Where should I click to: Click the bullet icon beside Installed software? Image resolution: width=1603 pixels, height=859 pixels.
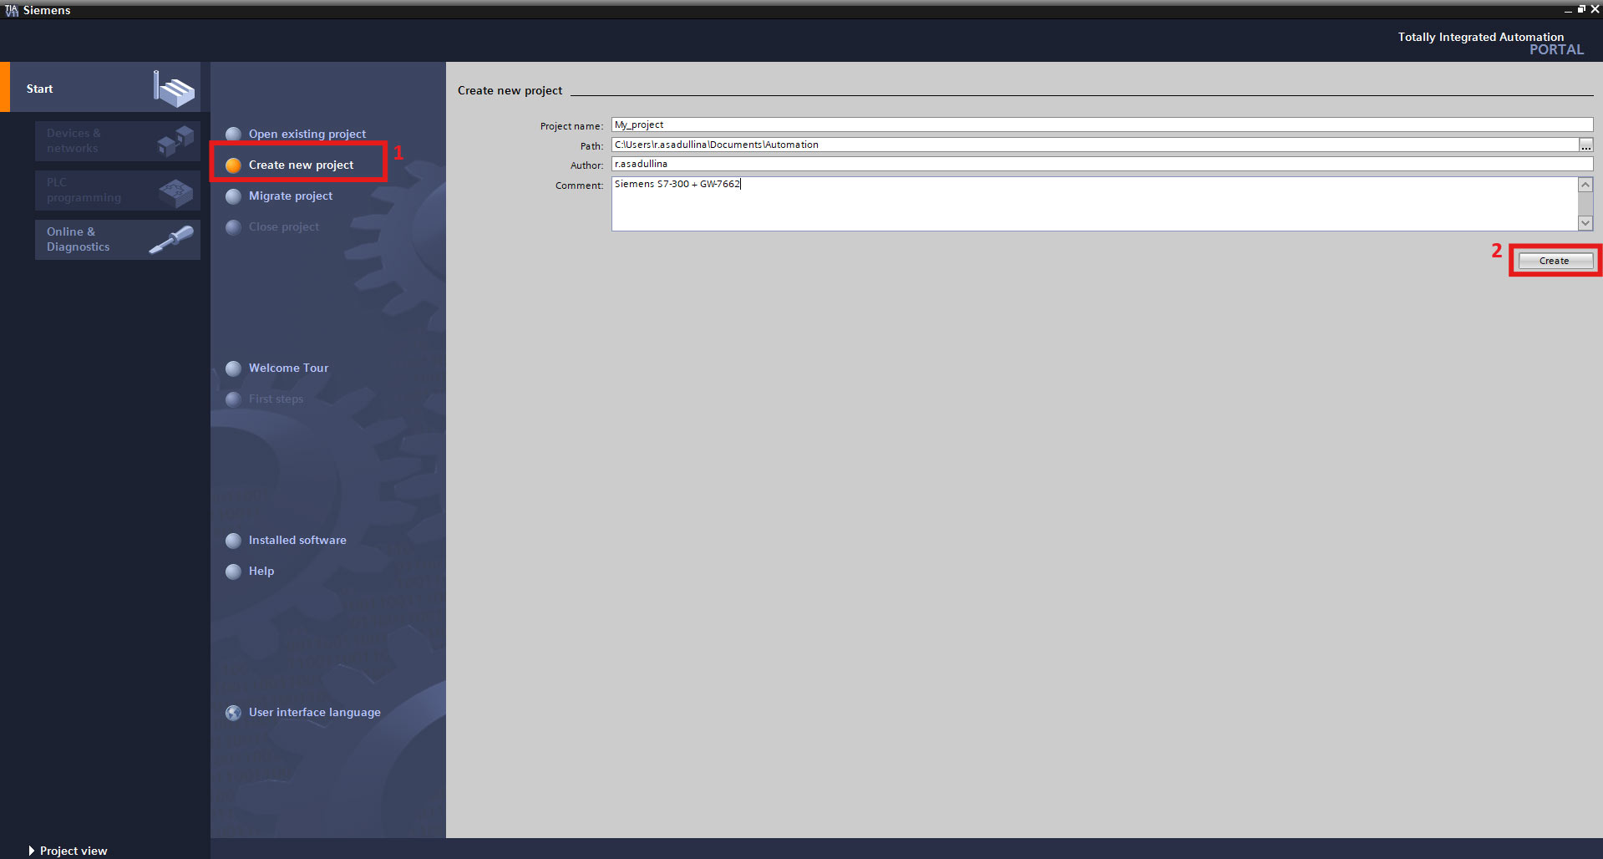tap(233, 541)
